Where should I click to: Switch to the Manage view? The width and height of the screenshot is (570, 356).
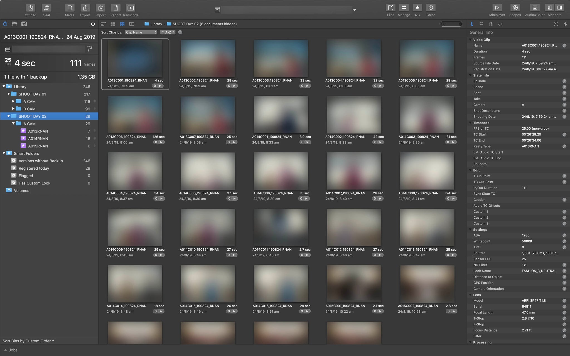[x=404, y=8]
